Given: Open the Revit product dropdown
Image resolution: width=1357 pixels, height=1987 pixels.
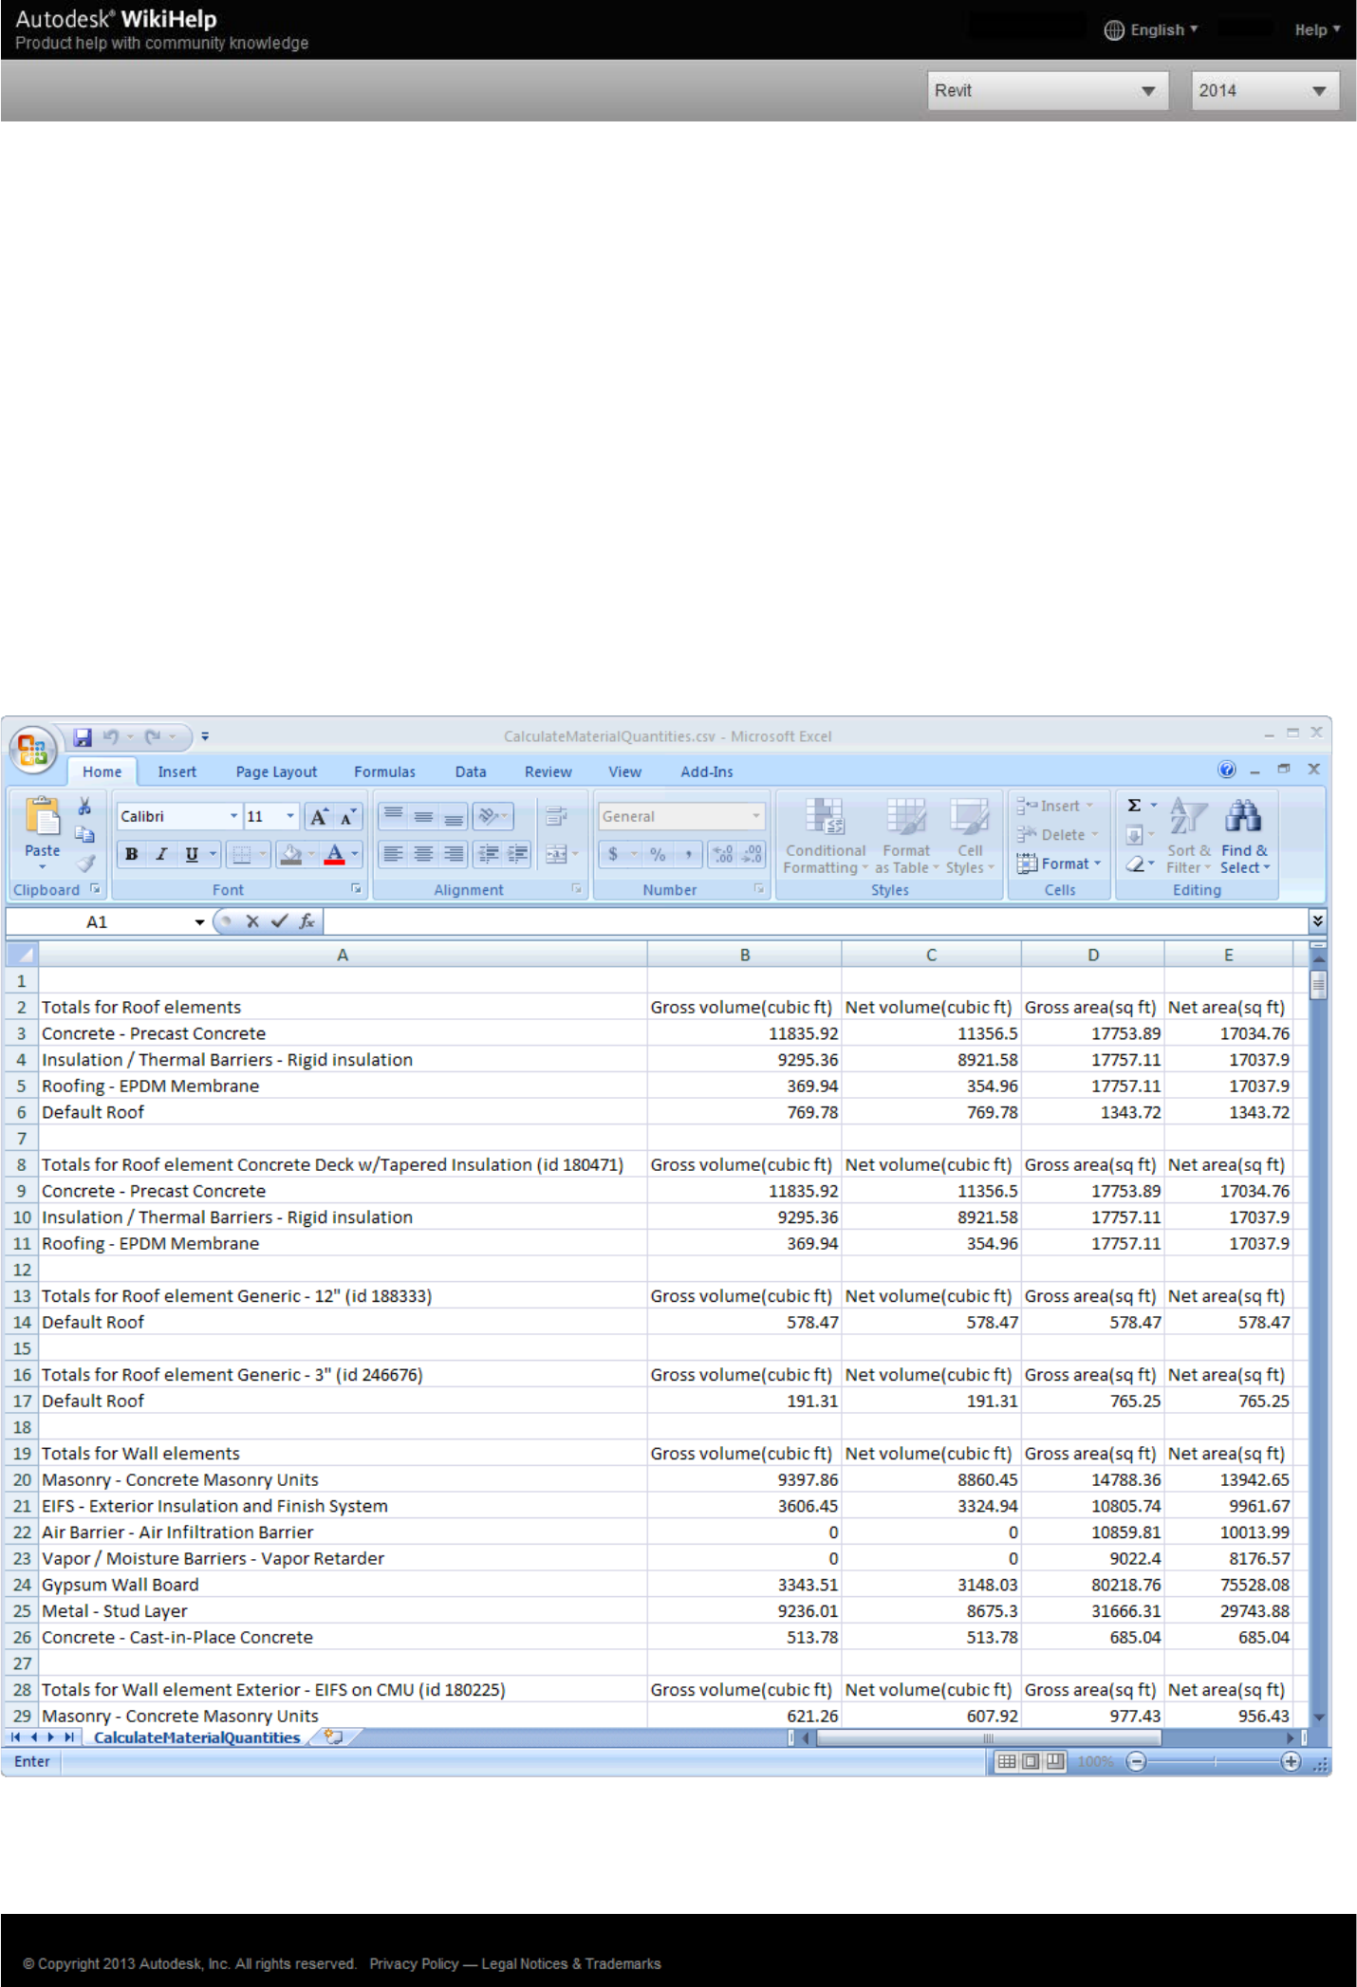Looking at the screenshot, I should tap(1048, 91).
